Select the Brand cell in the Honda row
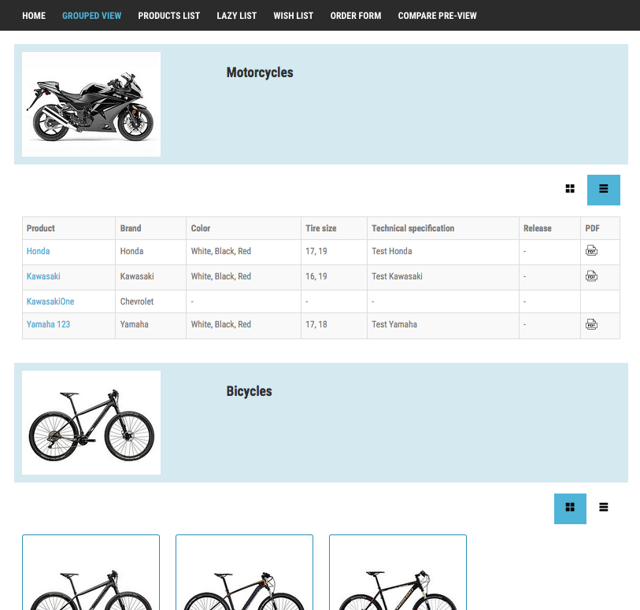Image resolution: width=640 pixels, height=610 pixels. [150, 252]
